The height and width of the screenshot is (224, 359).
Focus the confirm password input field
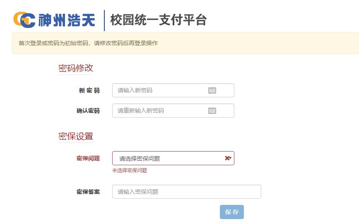pos(159,111)
